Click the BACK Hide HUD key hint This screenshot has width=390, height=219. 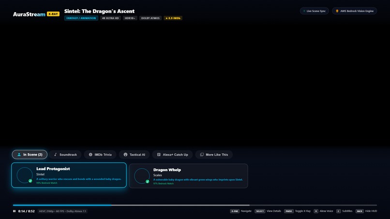point(366,211)
